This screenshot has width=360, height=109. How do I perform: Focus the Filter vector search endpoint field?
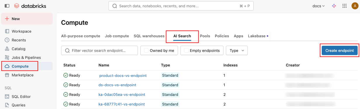99,50
